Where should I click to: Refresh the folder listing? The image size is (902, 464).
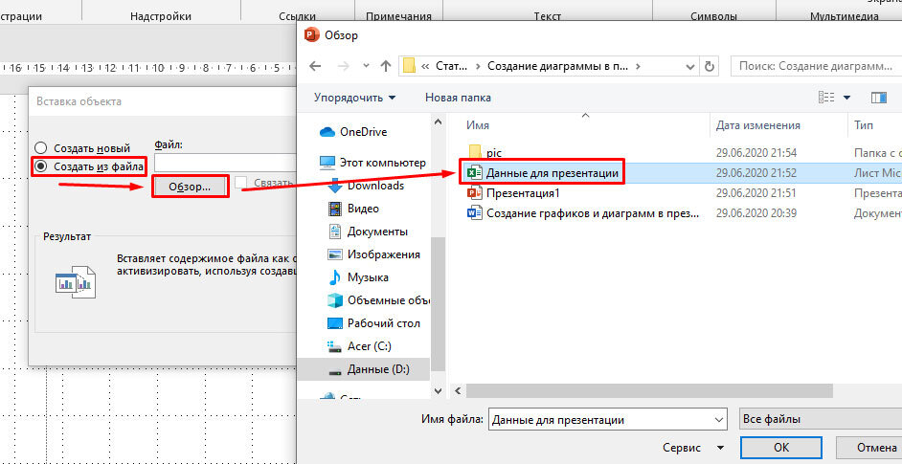click(x=710, y=66)
